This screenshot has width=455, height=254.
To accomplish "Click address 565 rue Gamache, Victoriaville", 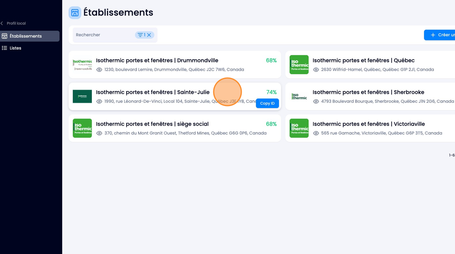I will [x=381, y=133].
